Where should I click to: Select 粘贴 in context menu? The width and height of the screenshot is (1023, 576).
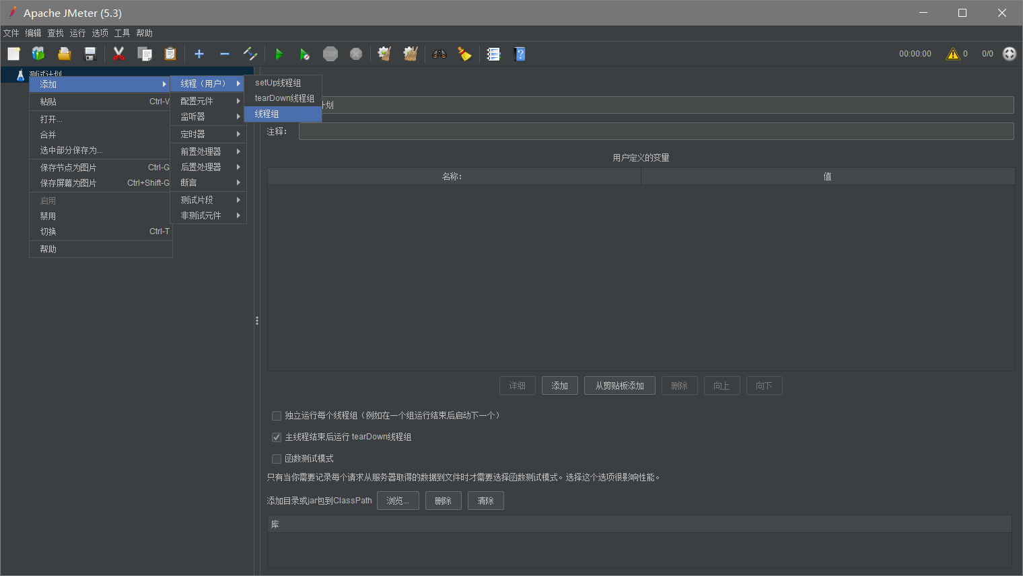tap(101, 102)
